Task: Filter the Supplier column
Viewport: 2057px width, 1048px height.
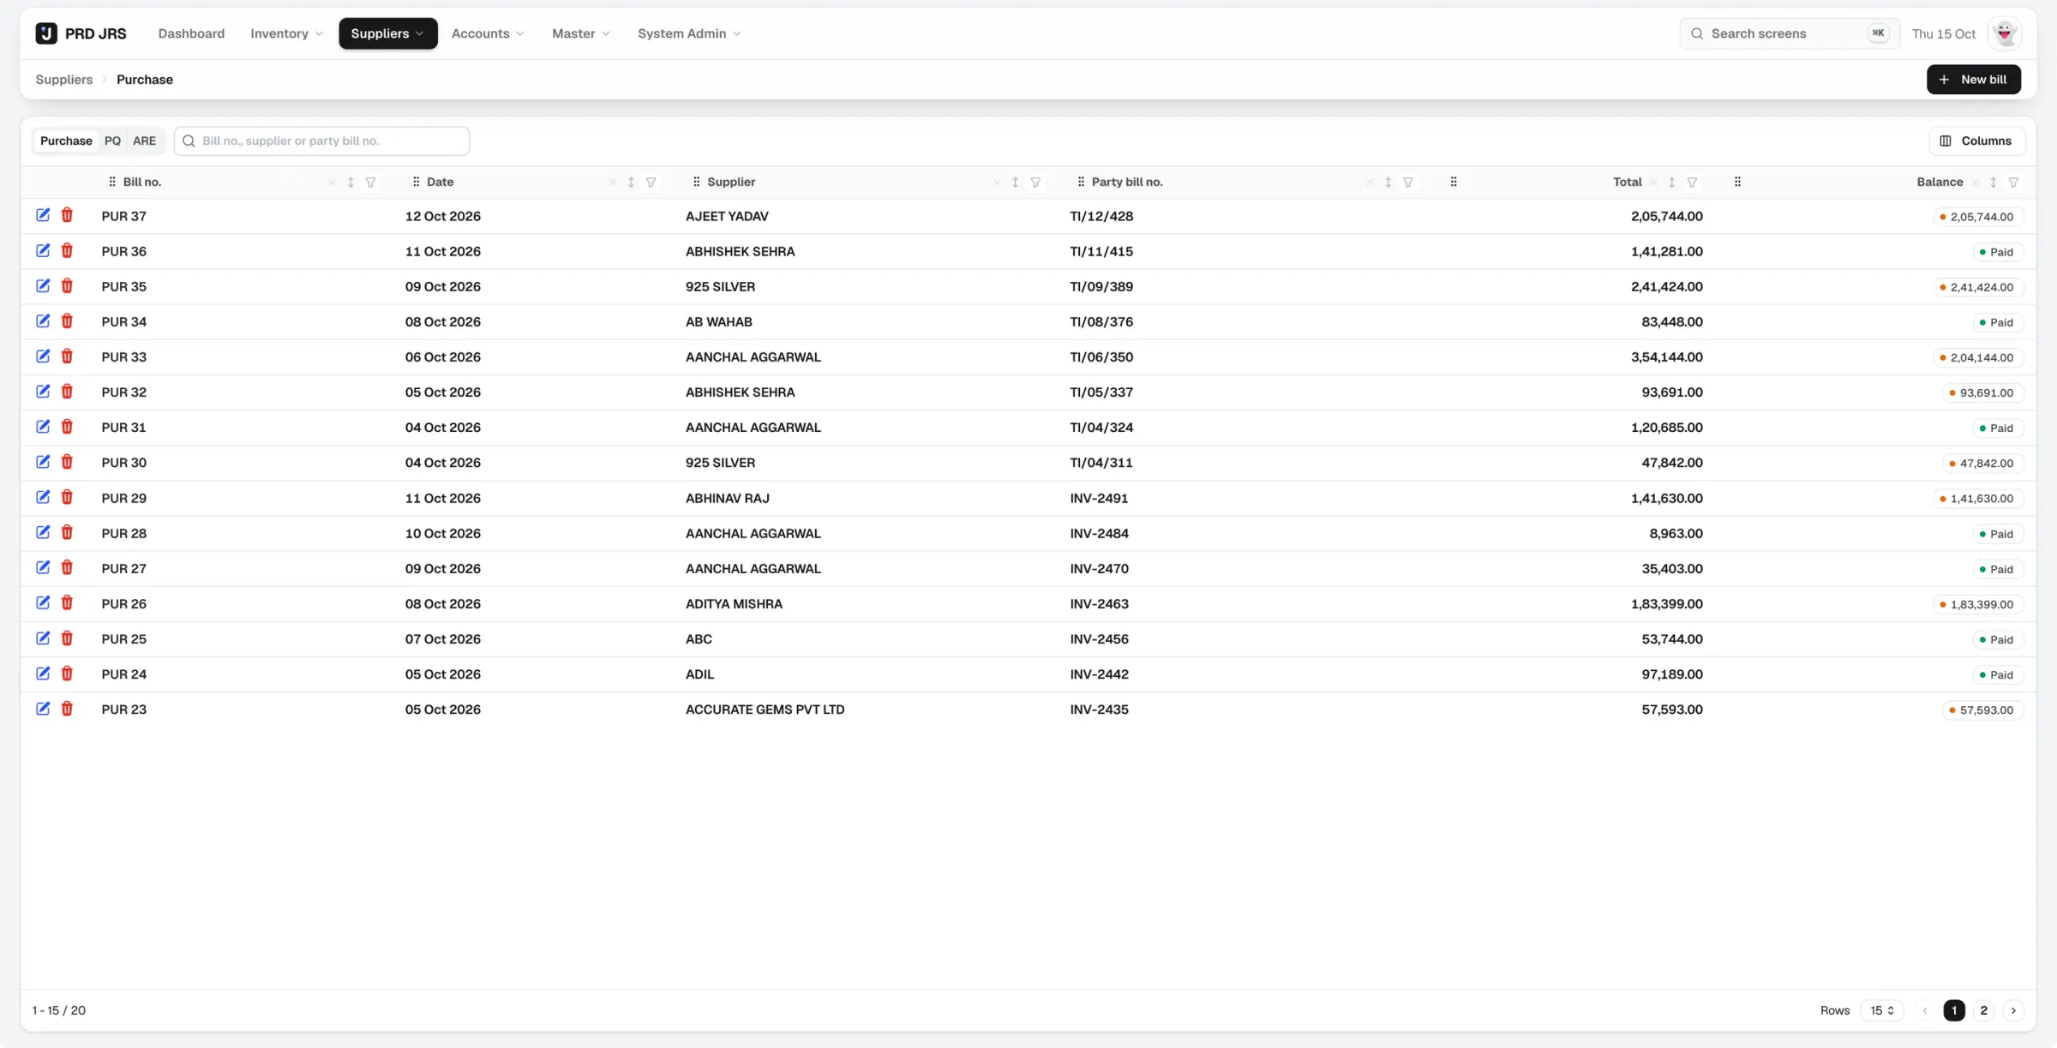Action: click(x=1035, y=183)
